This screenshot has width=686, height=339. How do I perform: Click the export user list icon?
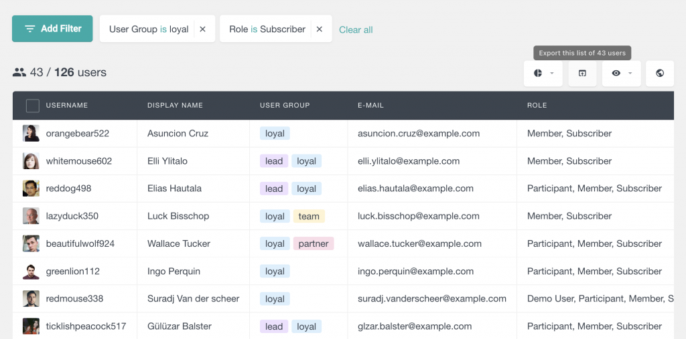click(x=582, y=74)
